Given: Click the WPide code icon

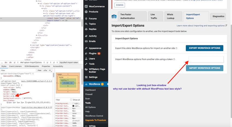Looking at the screenshot, I should coord(86,126).
